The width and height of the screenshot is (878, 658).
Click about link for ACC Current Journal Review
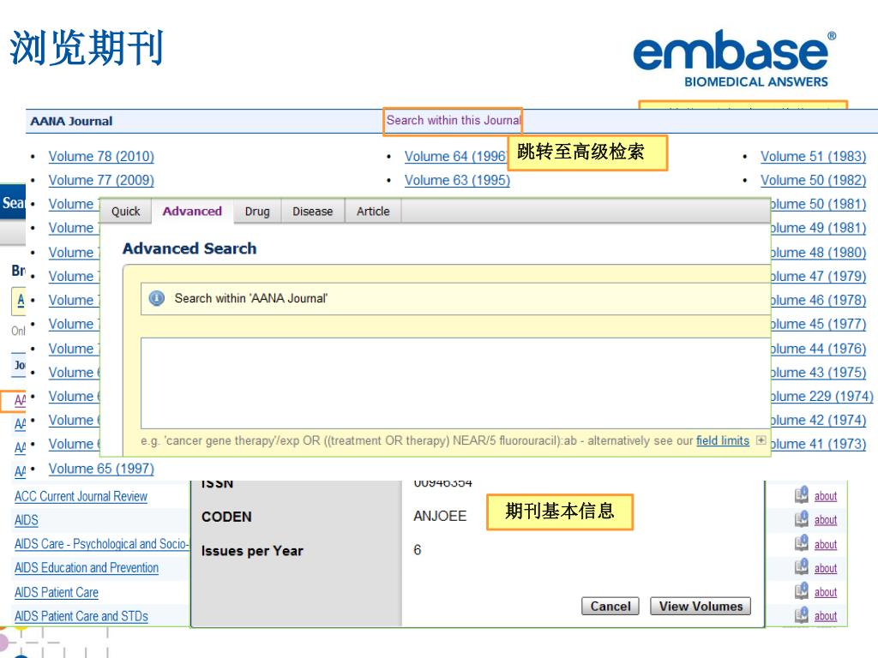(x=826, y=496)
